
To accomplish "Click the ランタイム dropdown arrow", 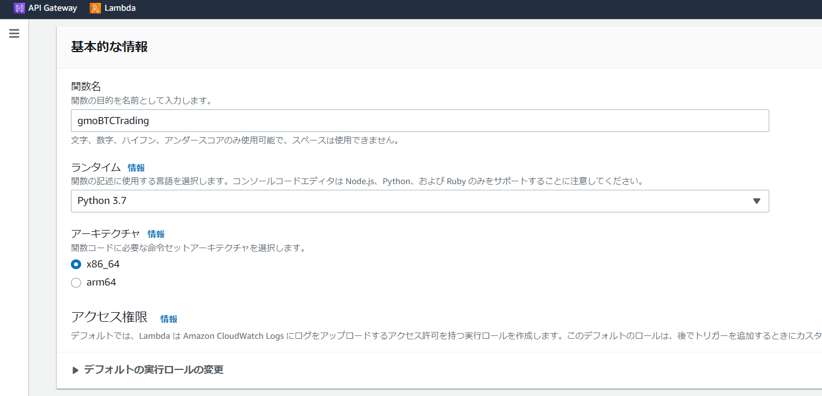I will 756,201.
